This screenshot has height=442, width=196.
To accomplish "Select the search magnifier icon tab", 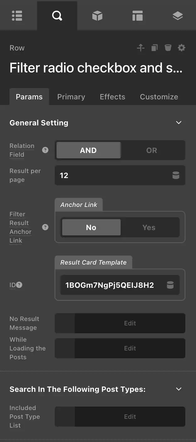I will pyautogui.click(x=57, y=16).
